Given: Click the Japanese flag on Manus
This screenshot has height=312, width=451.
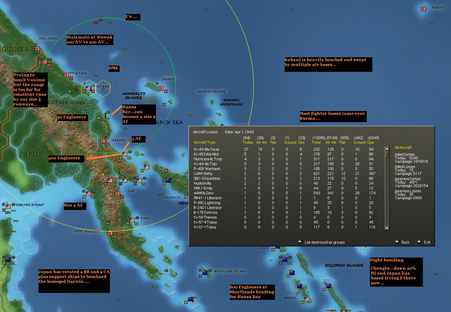Looking at the screenshot, I should pyautogui.click(x=161, y=88).
